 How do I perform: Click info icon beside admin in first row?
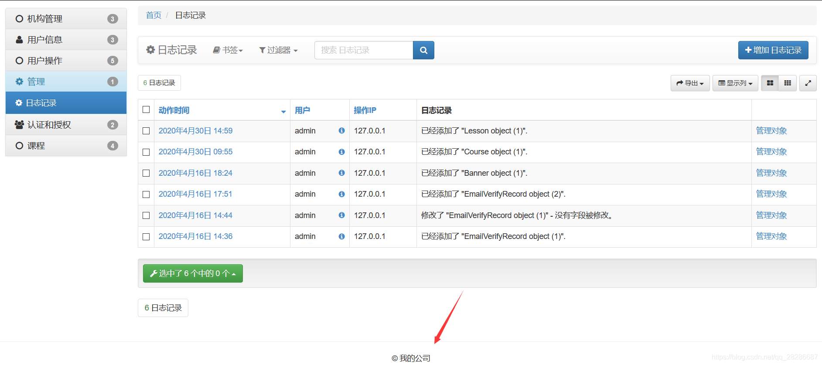(x=341, y=131)
